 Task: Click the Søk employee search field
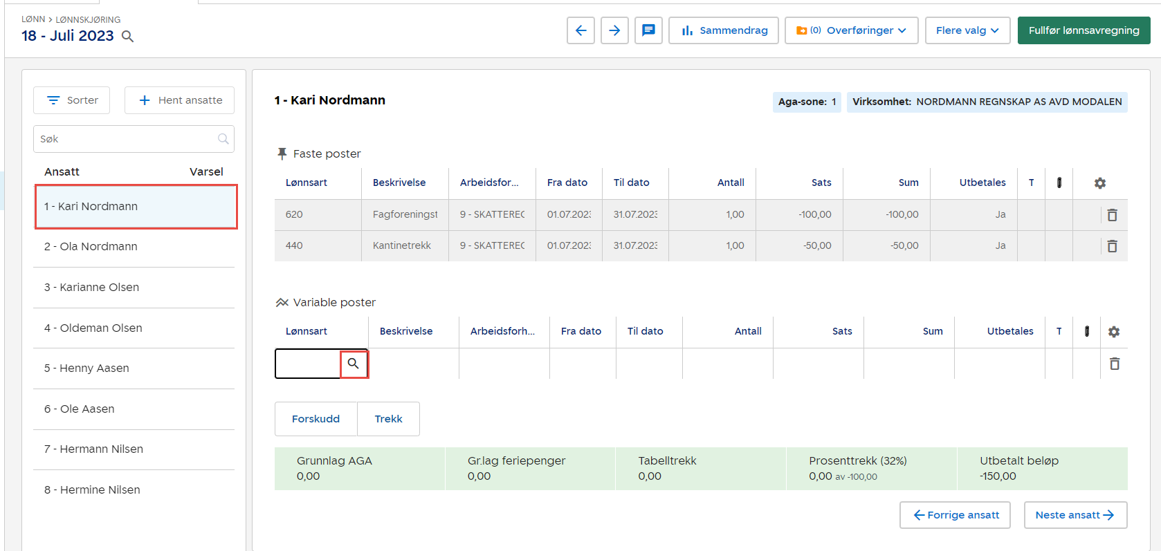[128, 139]
